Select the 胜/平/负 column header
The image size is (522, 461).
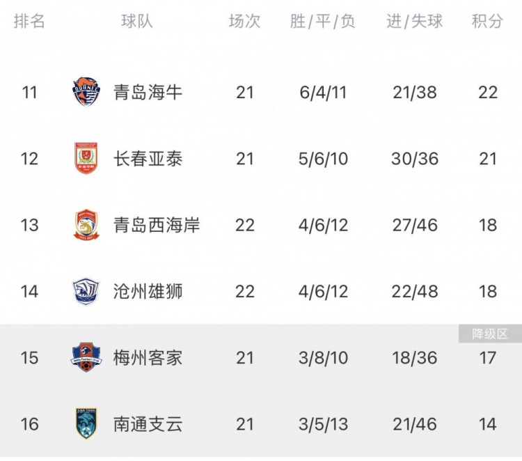[x=323, y=22]
